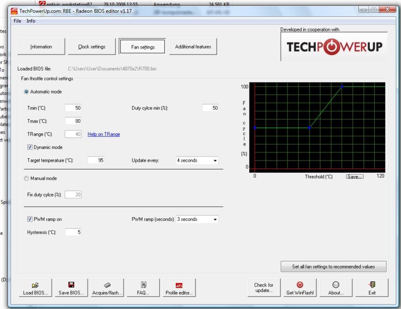Open the About question mark icon
This screenshot has height=309, width=401.
point(336,284)
